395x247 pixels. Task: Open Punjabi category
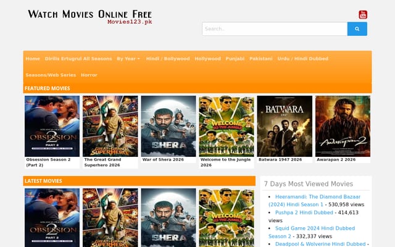pyautogui.click(x=235, y=59)
